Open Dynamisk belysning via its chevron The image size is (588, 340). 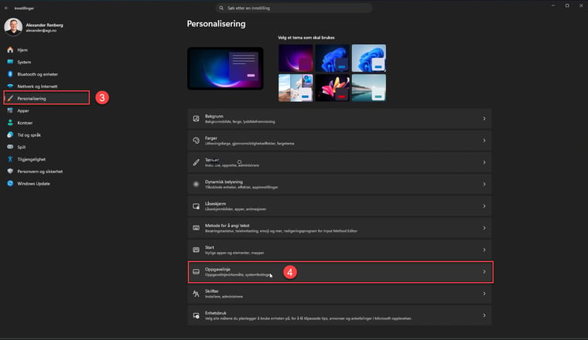click(x=484, y=184)
